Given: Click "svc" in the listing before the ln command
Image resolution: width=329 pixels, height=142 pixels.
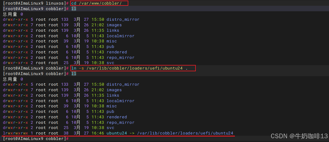Looking at the screenshot, I should coord(110,63).
